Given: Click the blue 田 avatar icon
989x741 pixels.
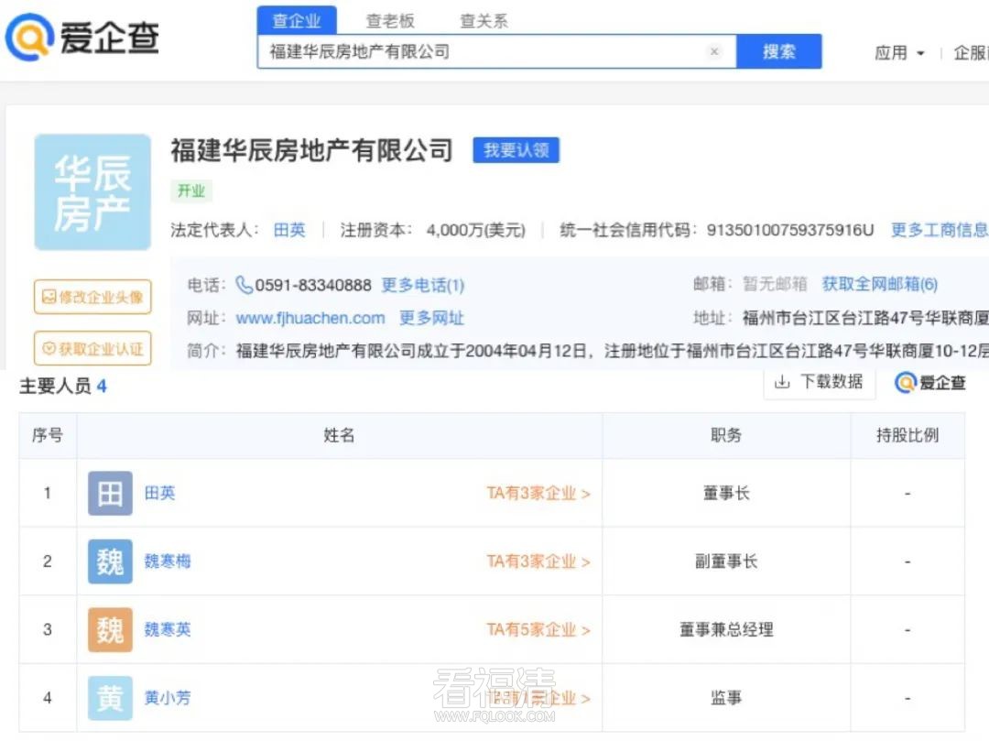Looking at the screenshot, I should 110,494.
